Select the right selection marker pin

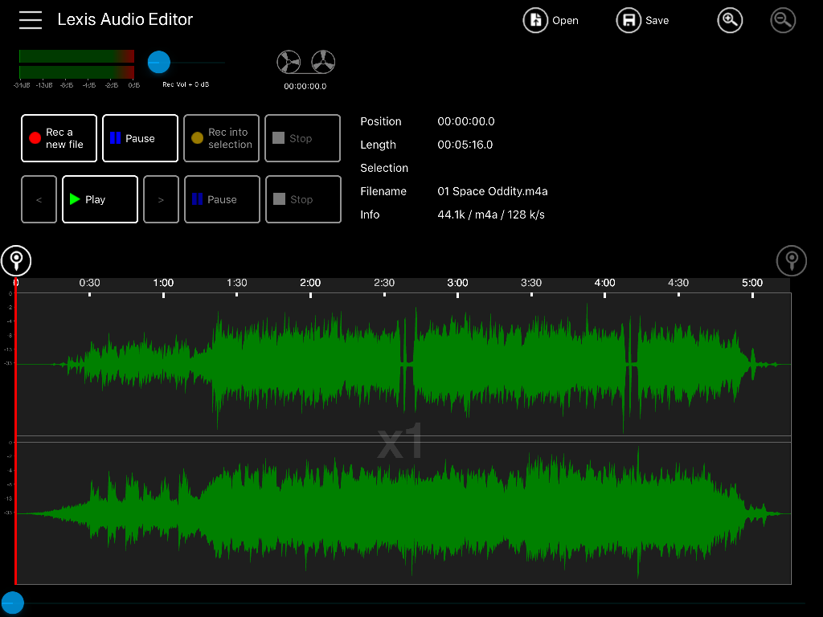[x=791, y=260]
